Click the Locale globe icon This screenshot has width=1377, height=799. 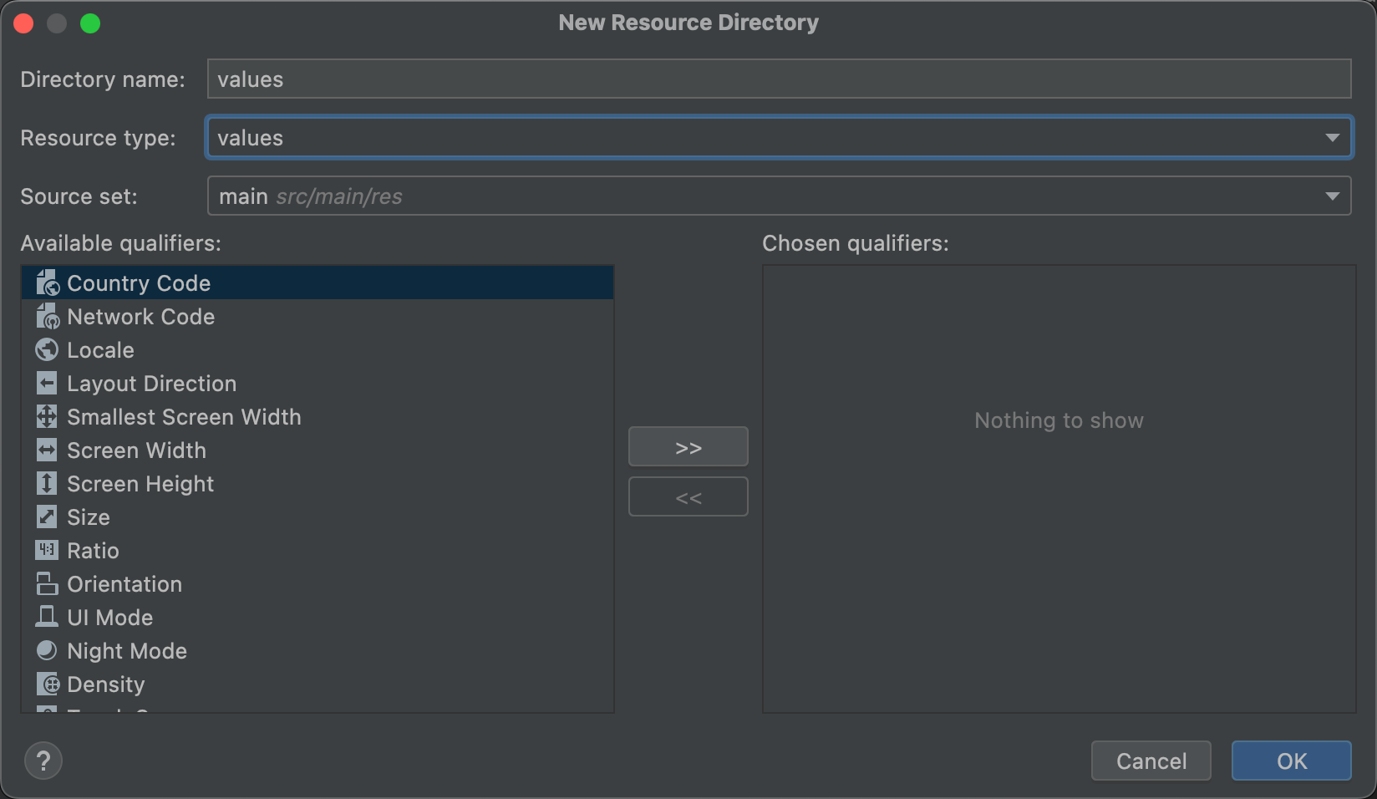47,349
